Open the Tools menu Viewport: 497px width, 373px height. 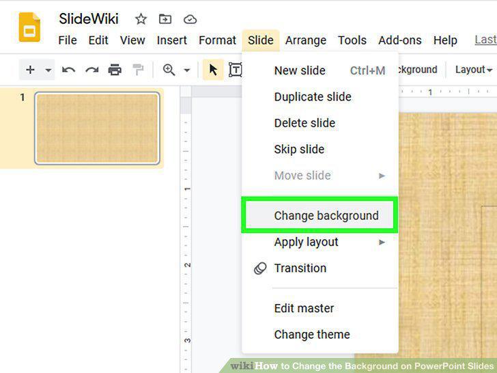[x=352, y=40]
